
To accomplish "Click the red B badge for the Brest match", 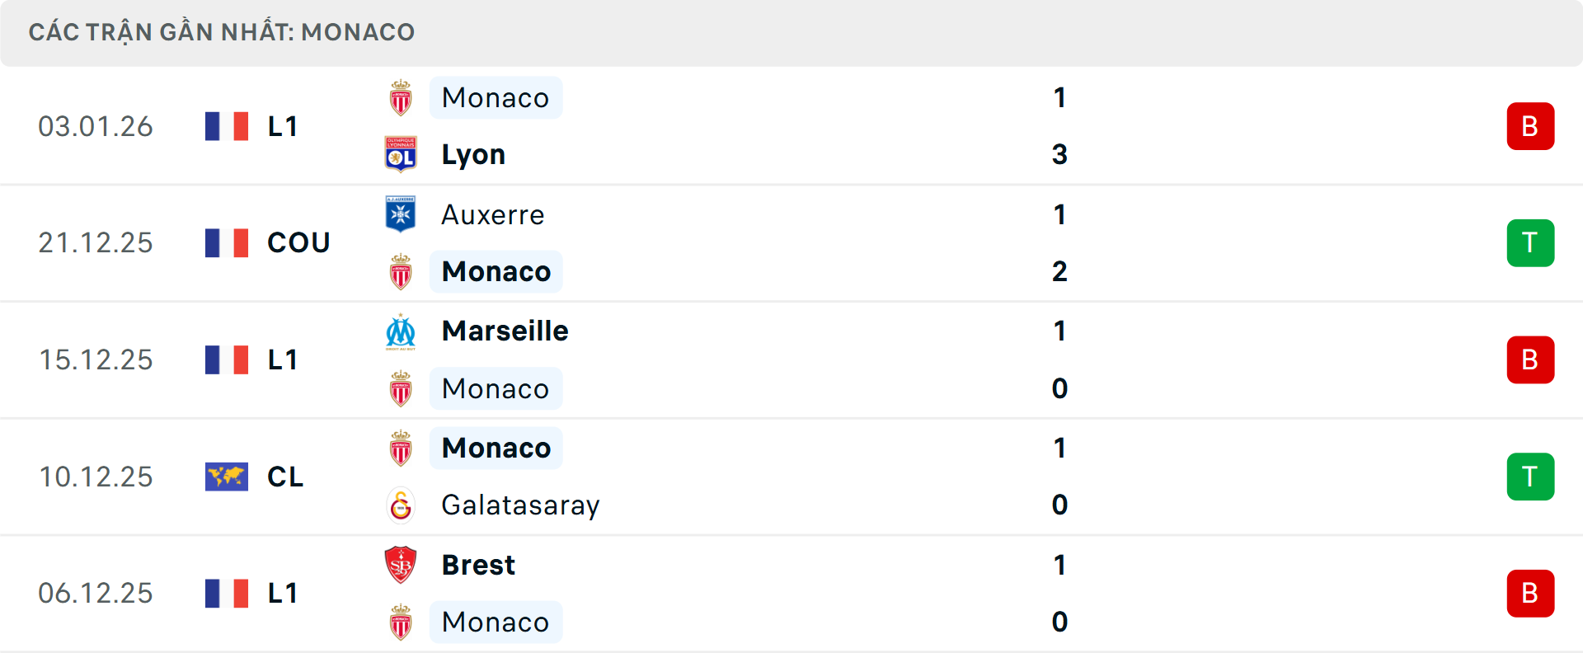I will pyautogui.click(x=1530, y=594).
